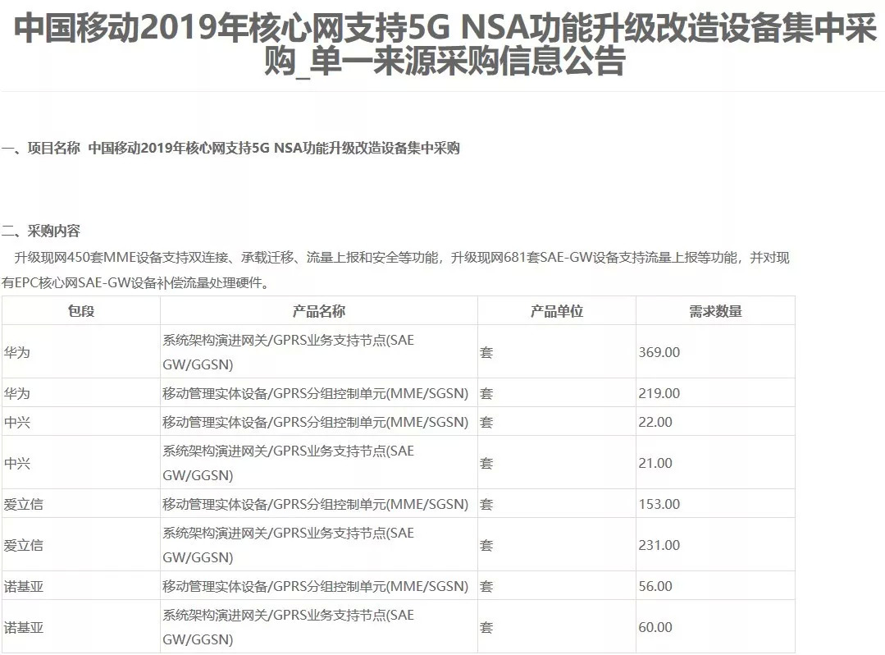Click the '二、采购内容' section heading
885x655 pixels.
click(x=41, y=231)
